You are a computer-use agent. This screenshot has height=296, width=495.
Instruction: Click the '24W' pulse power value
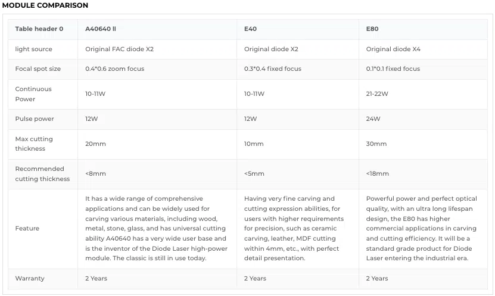coord(373,119)
